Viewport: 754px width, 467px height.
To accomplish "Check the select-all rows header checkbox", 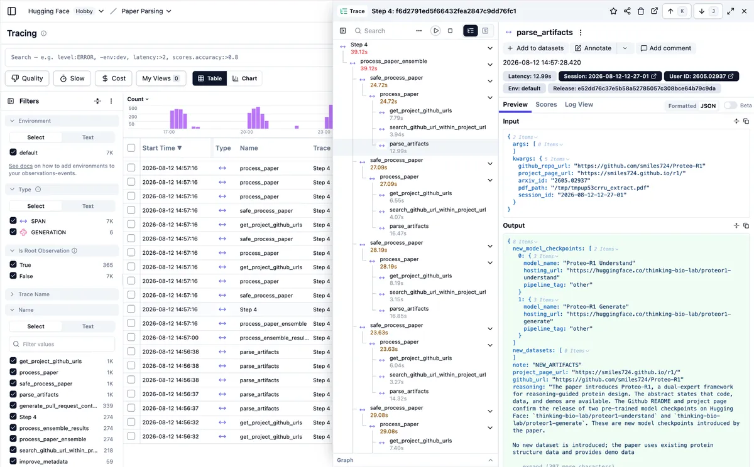I will pyautogui.click(x=131, y=148).
